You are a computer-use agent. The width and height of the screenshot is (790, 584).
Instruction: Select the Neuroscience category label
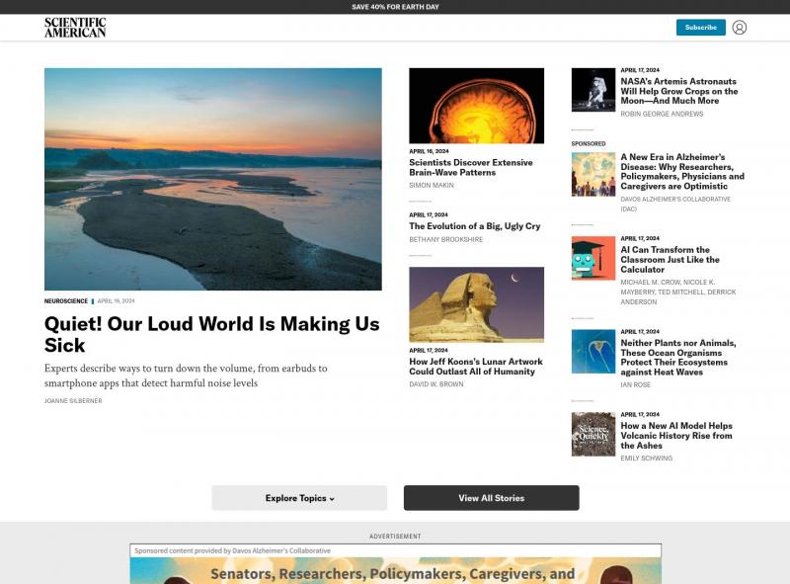66,301
